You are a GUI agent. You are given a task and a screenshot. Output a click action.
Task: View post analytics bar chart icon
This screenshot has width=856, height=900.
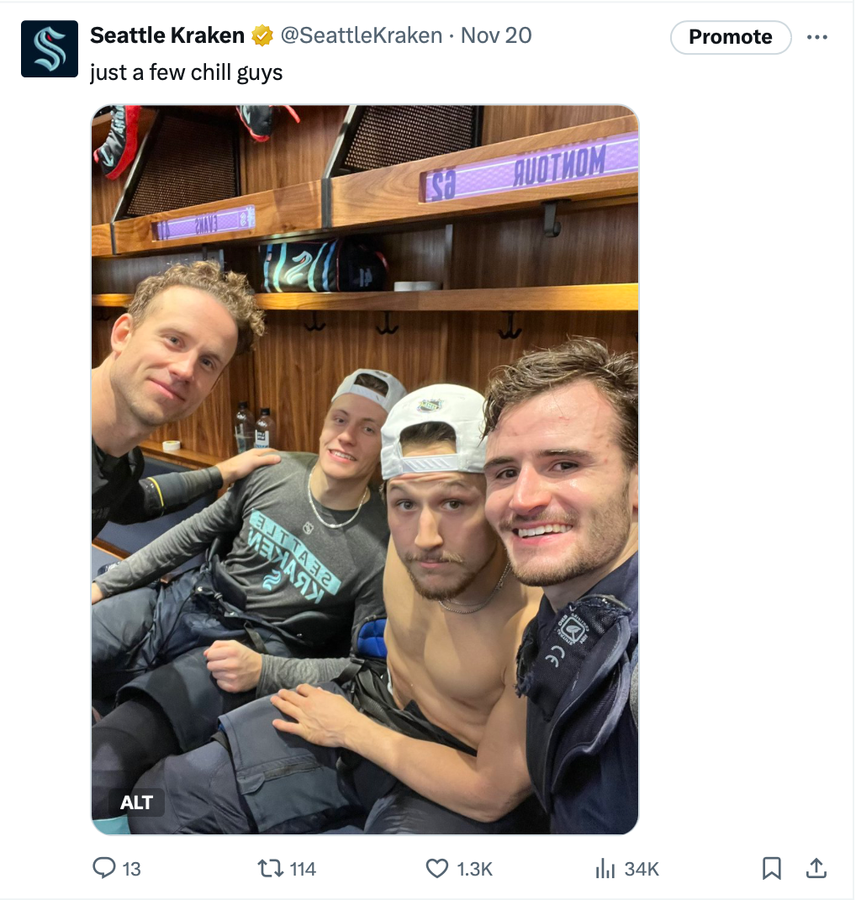605,868
